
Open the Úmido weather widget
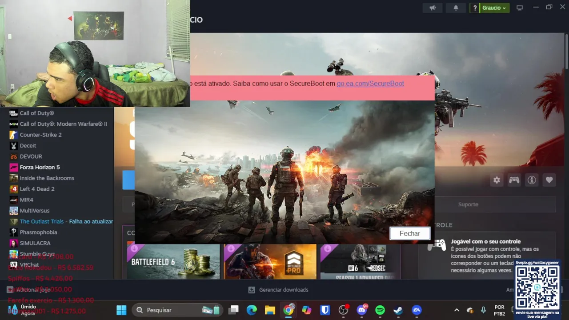[x=22, y=310]
